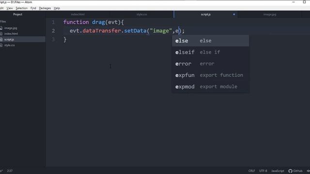This screenshot has width=310, height=174.
Task: Switch to the index.html tab
Action: (x=77, y=14)
